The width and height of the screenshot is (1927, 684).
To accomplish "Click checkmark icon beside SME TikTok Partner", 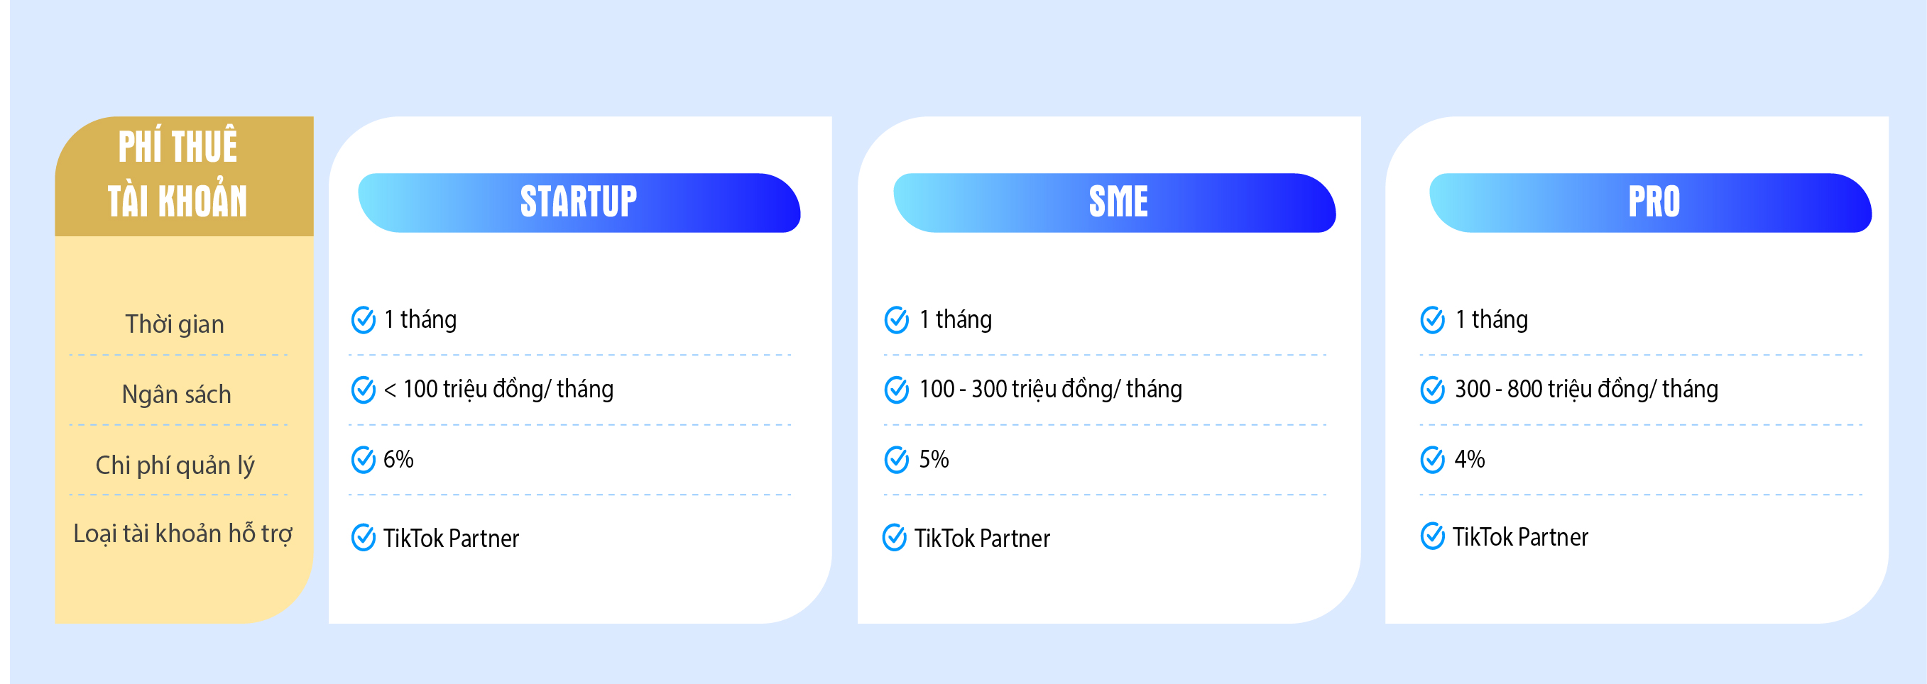I will tap(895, 538).
